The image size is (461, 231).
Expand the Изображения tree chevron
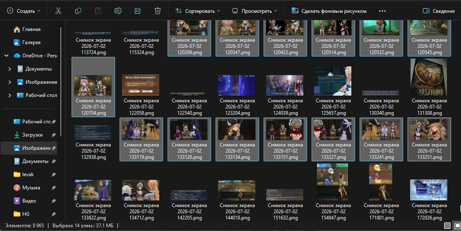(10, 82)
